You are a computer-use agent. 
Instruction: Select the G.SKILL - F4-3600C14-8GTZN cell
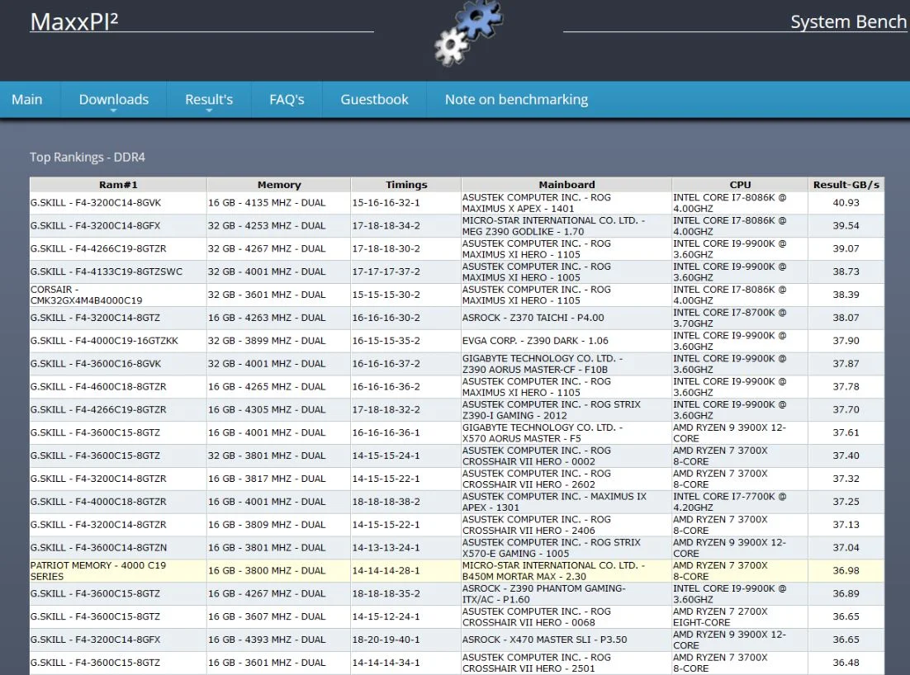[x=118, y=548]
